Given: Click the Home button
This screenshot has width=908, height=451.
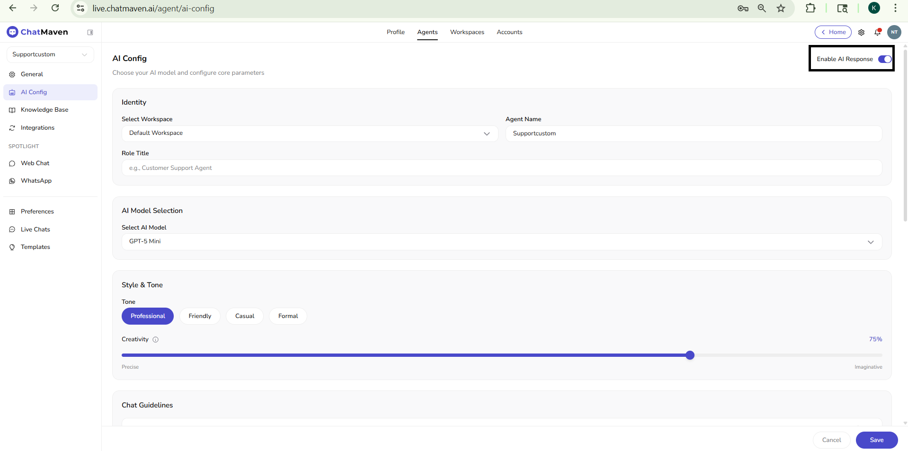Looking at the screenshot, I should tap(833, 32).
